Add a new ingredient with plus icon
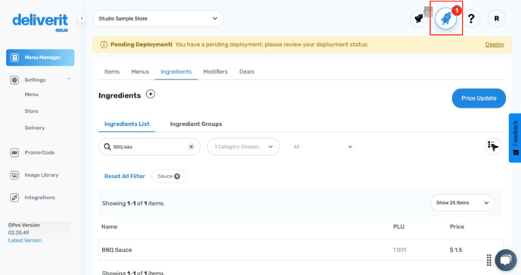This screenshot has width=521, height=275. (x=151, y=95)
